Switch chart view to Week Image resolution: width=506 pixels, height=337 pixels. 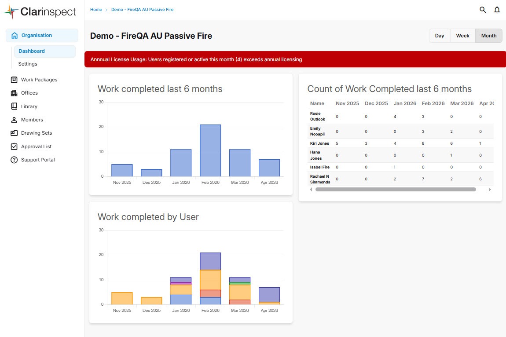[462, 36]
